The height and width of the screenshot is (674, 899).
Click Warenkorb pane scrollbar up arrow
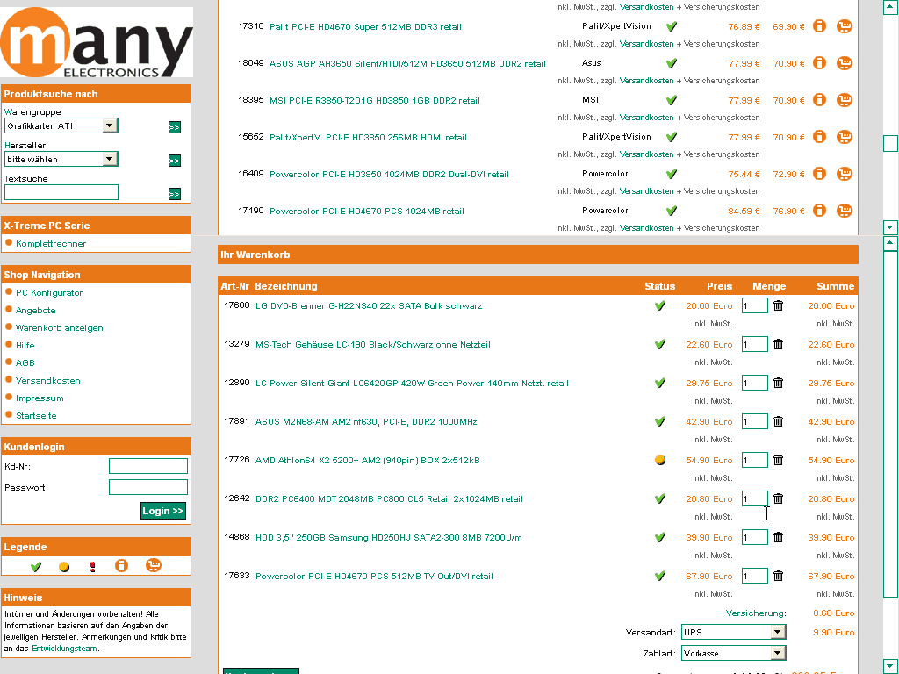[x=890, y=244]
